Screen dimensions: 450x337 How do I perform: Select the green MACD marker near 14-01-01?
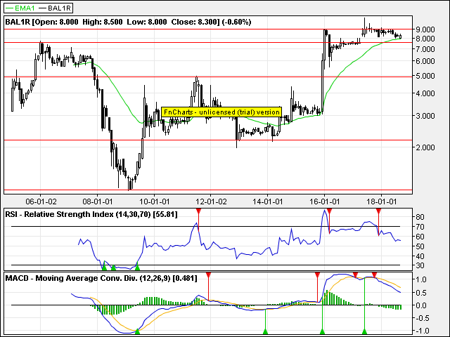click(x=266, y=331)
